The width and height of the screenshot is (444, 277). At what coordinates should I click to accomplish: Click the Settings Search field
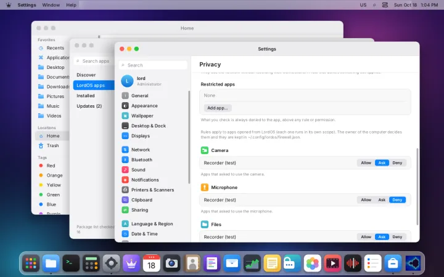[153, 65]
